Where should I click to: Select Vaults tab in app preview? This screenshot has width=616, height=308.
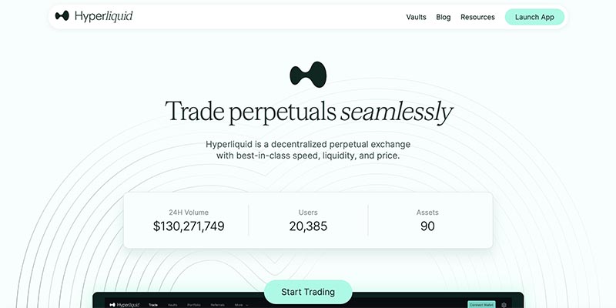pos(174,305)
